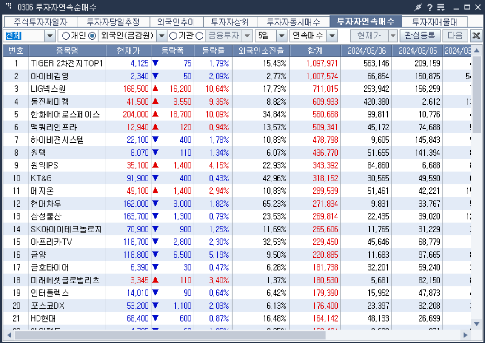Click the vertical scrollbar thumb

point(476,94)
